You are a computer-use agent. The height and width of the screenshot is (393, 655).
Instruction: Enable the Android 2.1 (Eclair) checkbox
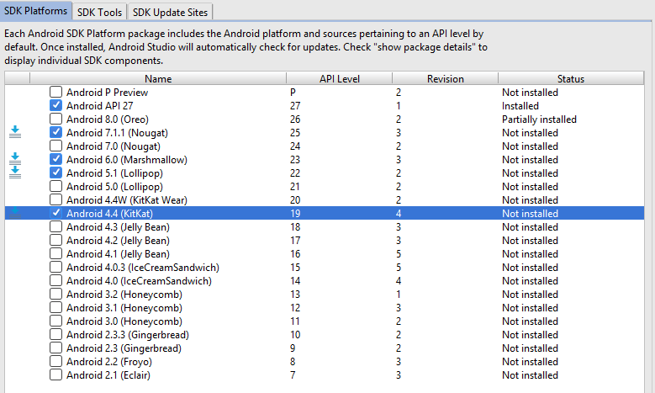[55, 374]
